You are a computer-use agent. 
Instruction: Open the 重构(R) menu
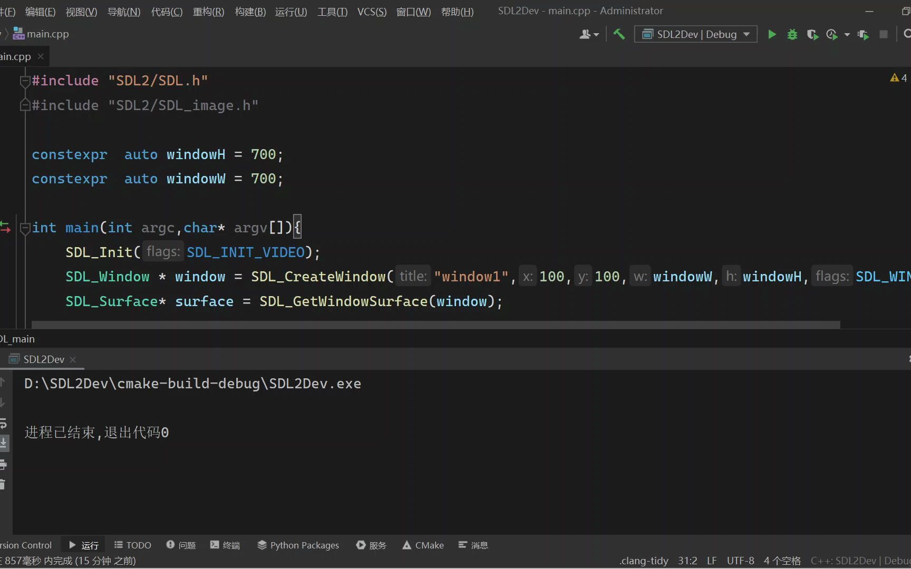click(208, 12)
